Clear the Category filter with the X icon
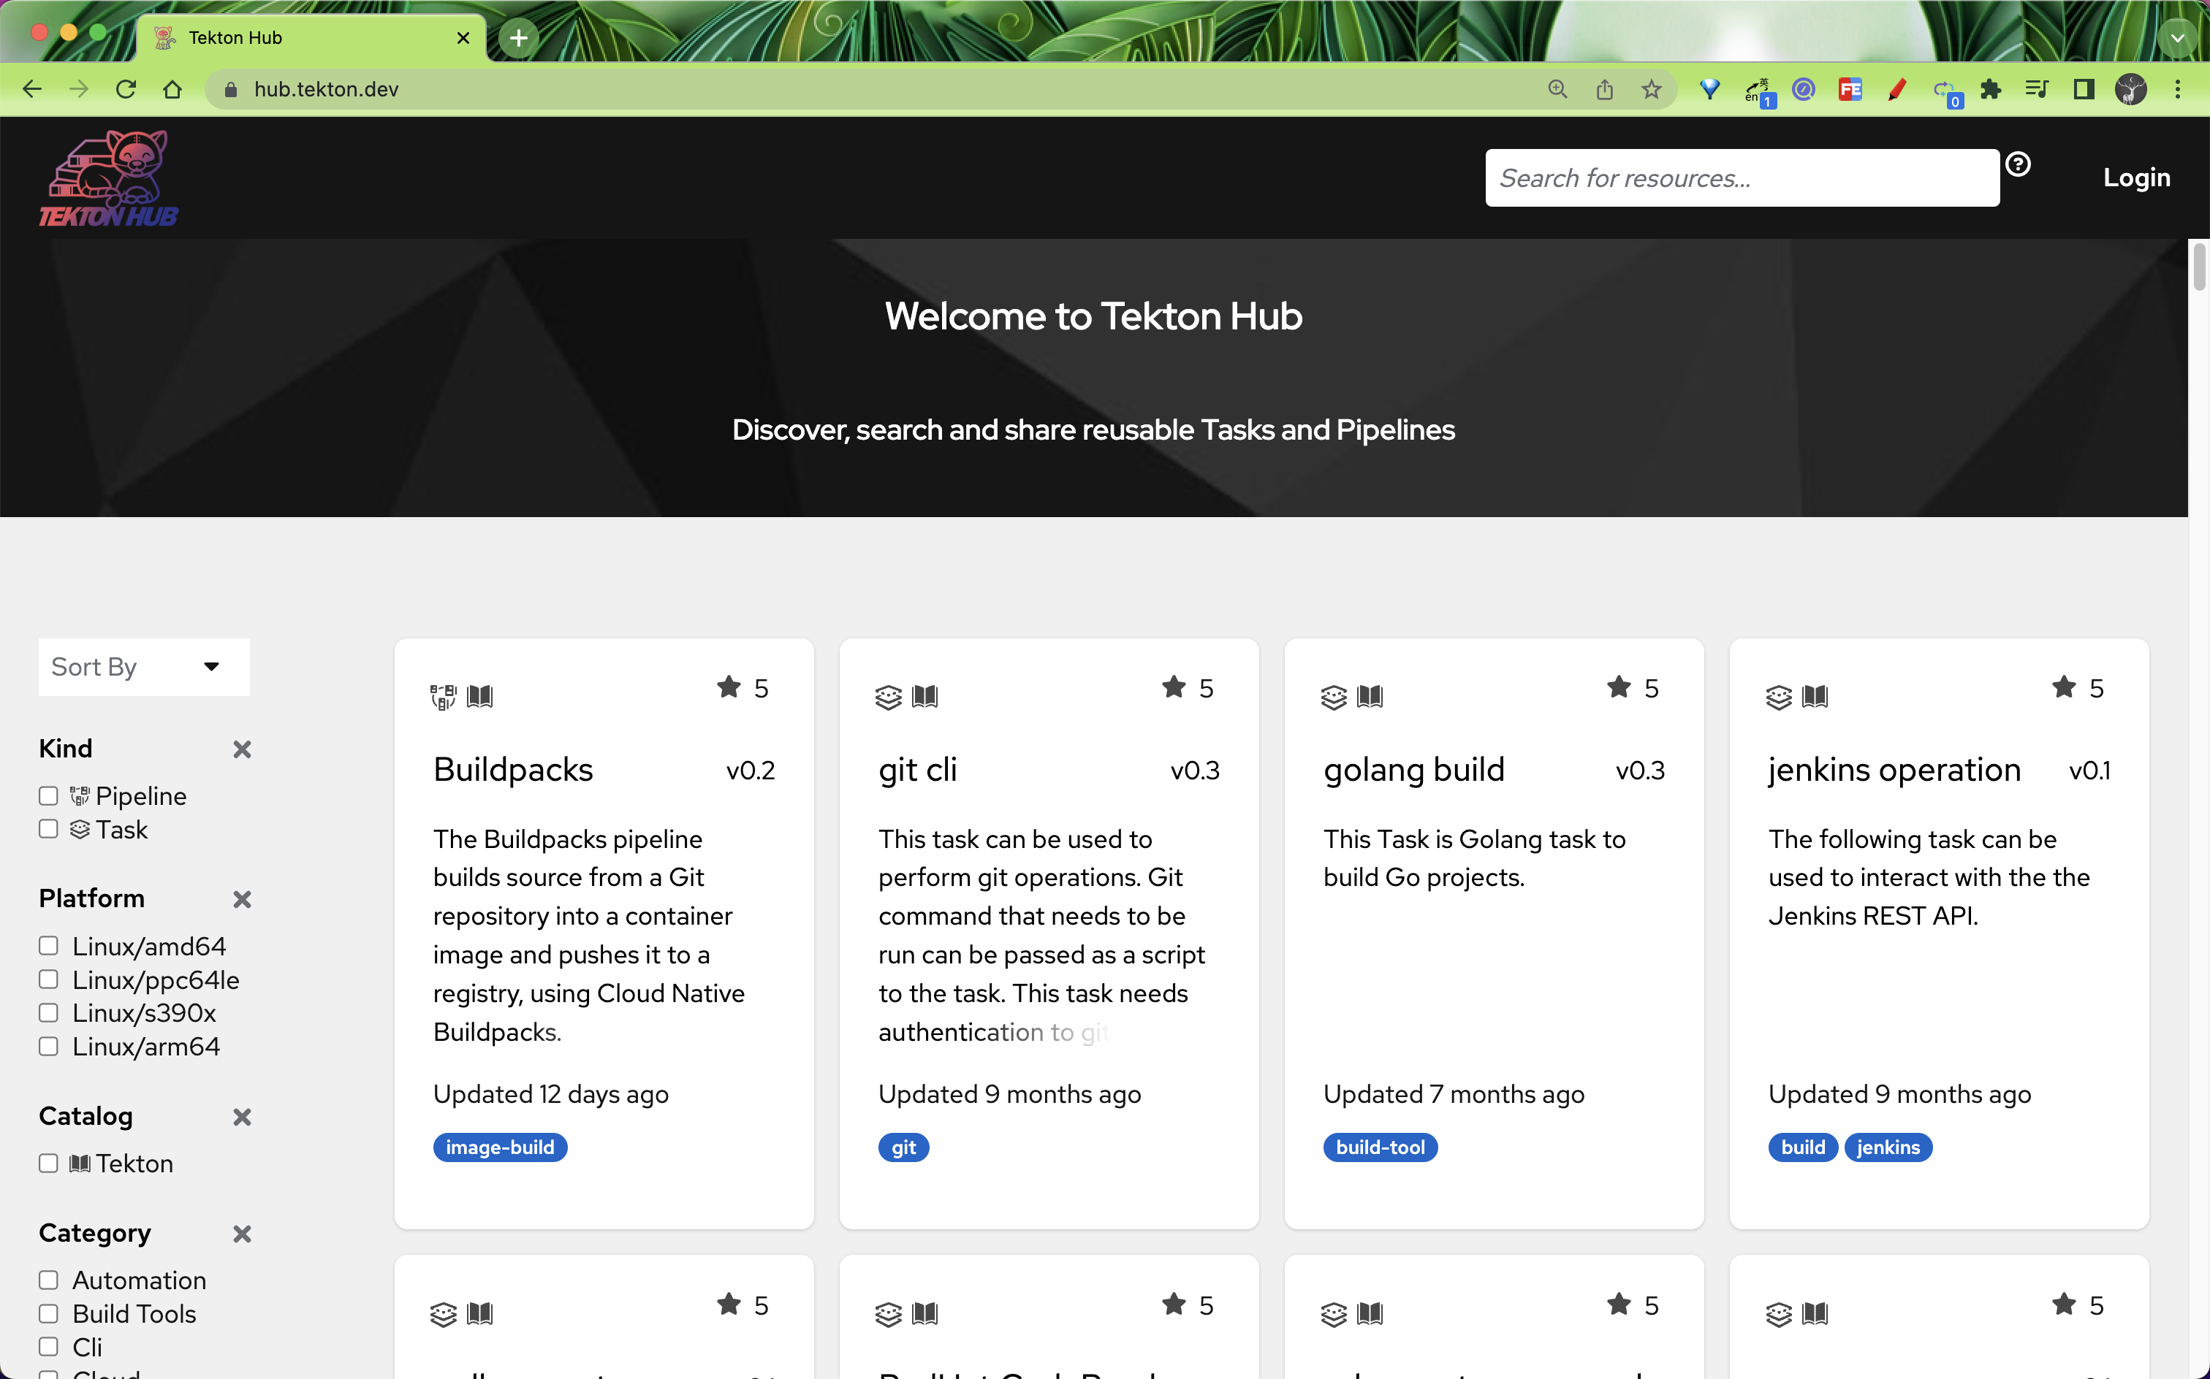Screen dimensions: 2210x1379 (x=242, y=1234)
